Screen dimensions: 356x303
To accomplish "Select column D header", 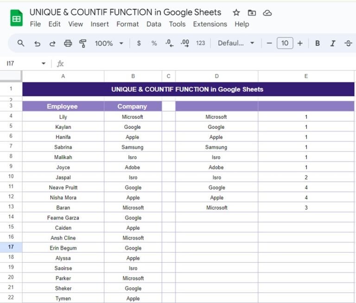I will click(217, 76).
